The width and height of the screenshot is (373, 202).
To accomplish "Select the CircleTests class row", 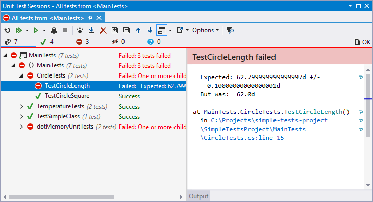I will (93, 75).
